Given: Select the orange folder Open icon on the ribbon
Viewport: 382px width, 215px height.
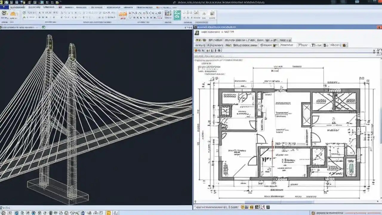Looking at the screenshot, I should click(13, 14).
